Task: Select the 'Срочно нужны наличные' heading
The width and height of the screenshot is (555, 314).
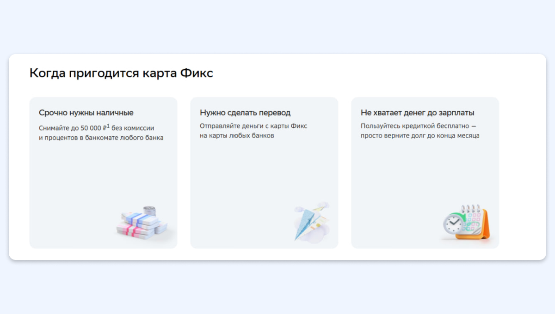Action: point(86,113)
